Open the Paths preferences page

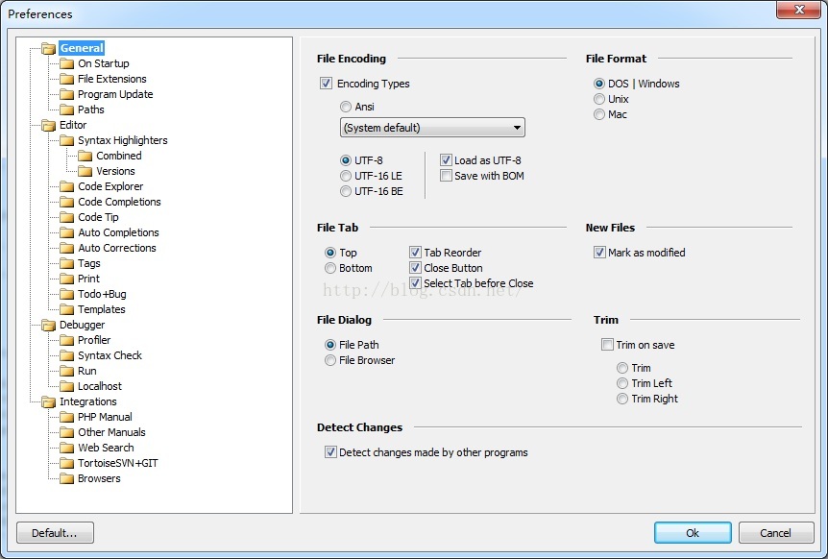pos(91,109)
